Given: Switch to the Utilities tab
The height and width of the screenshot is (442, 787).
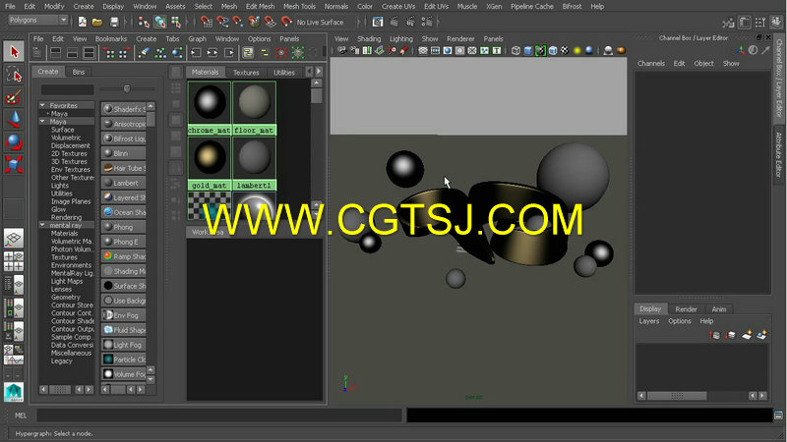Looking at the screenshot, I should (x=284, y=72).
